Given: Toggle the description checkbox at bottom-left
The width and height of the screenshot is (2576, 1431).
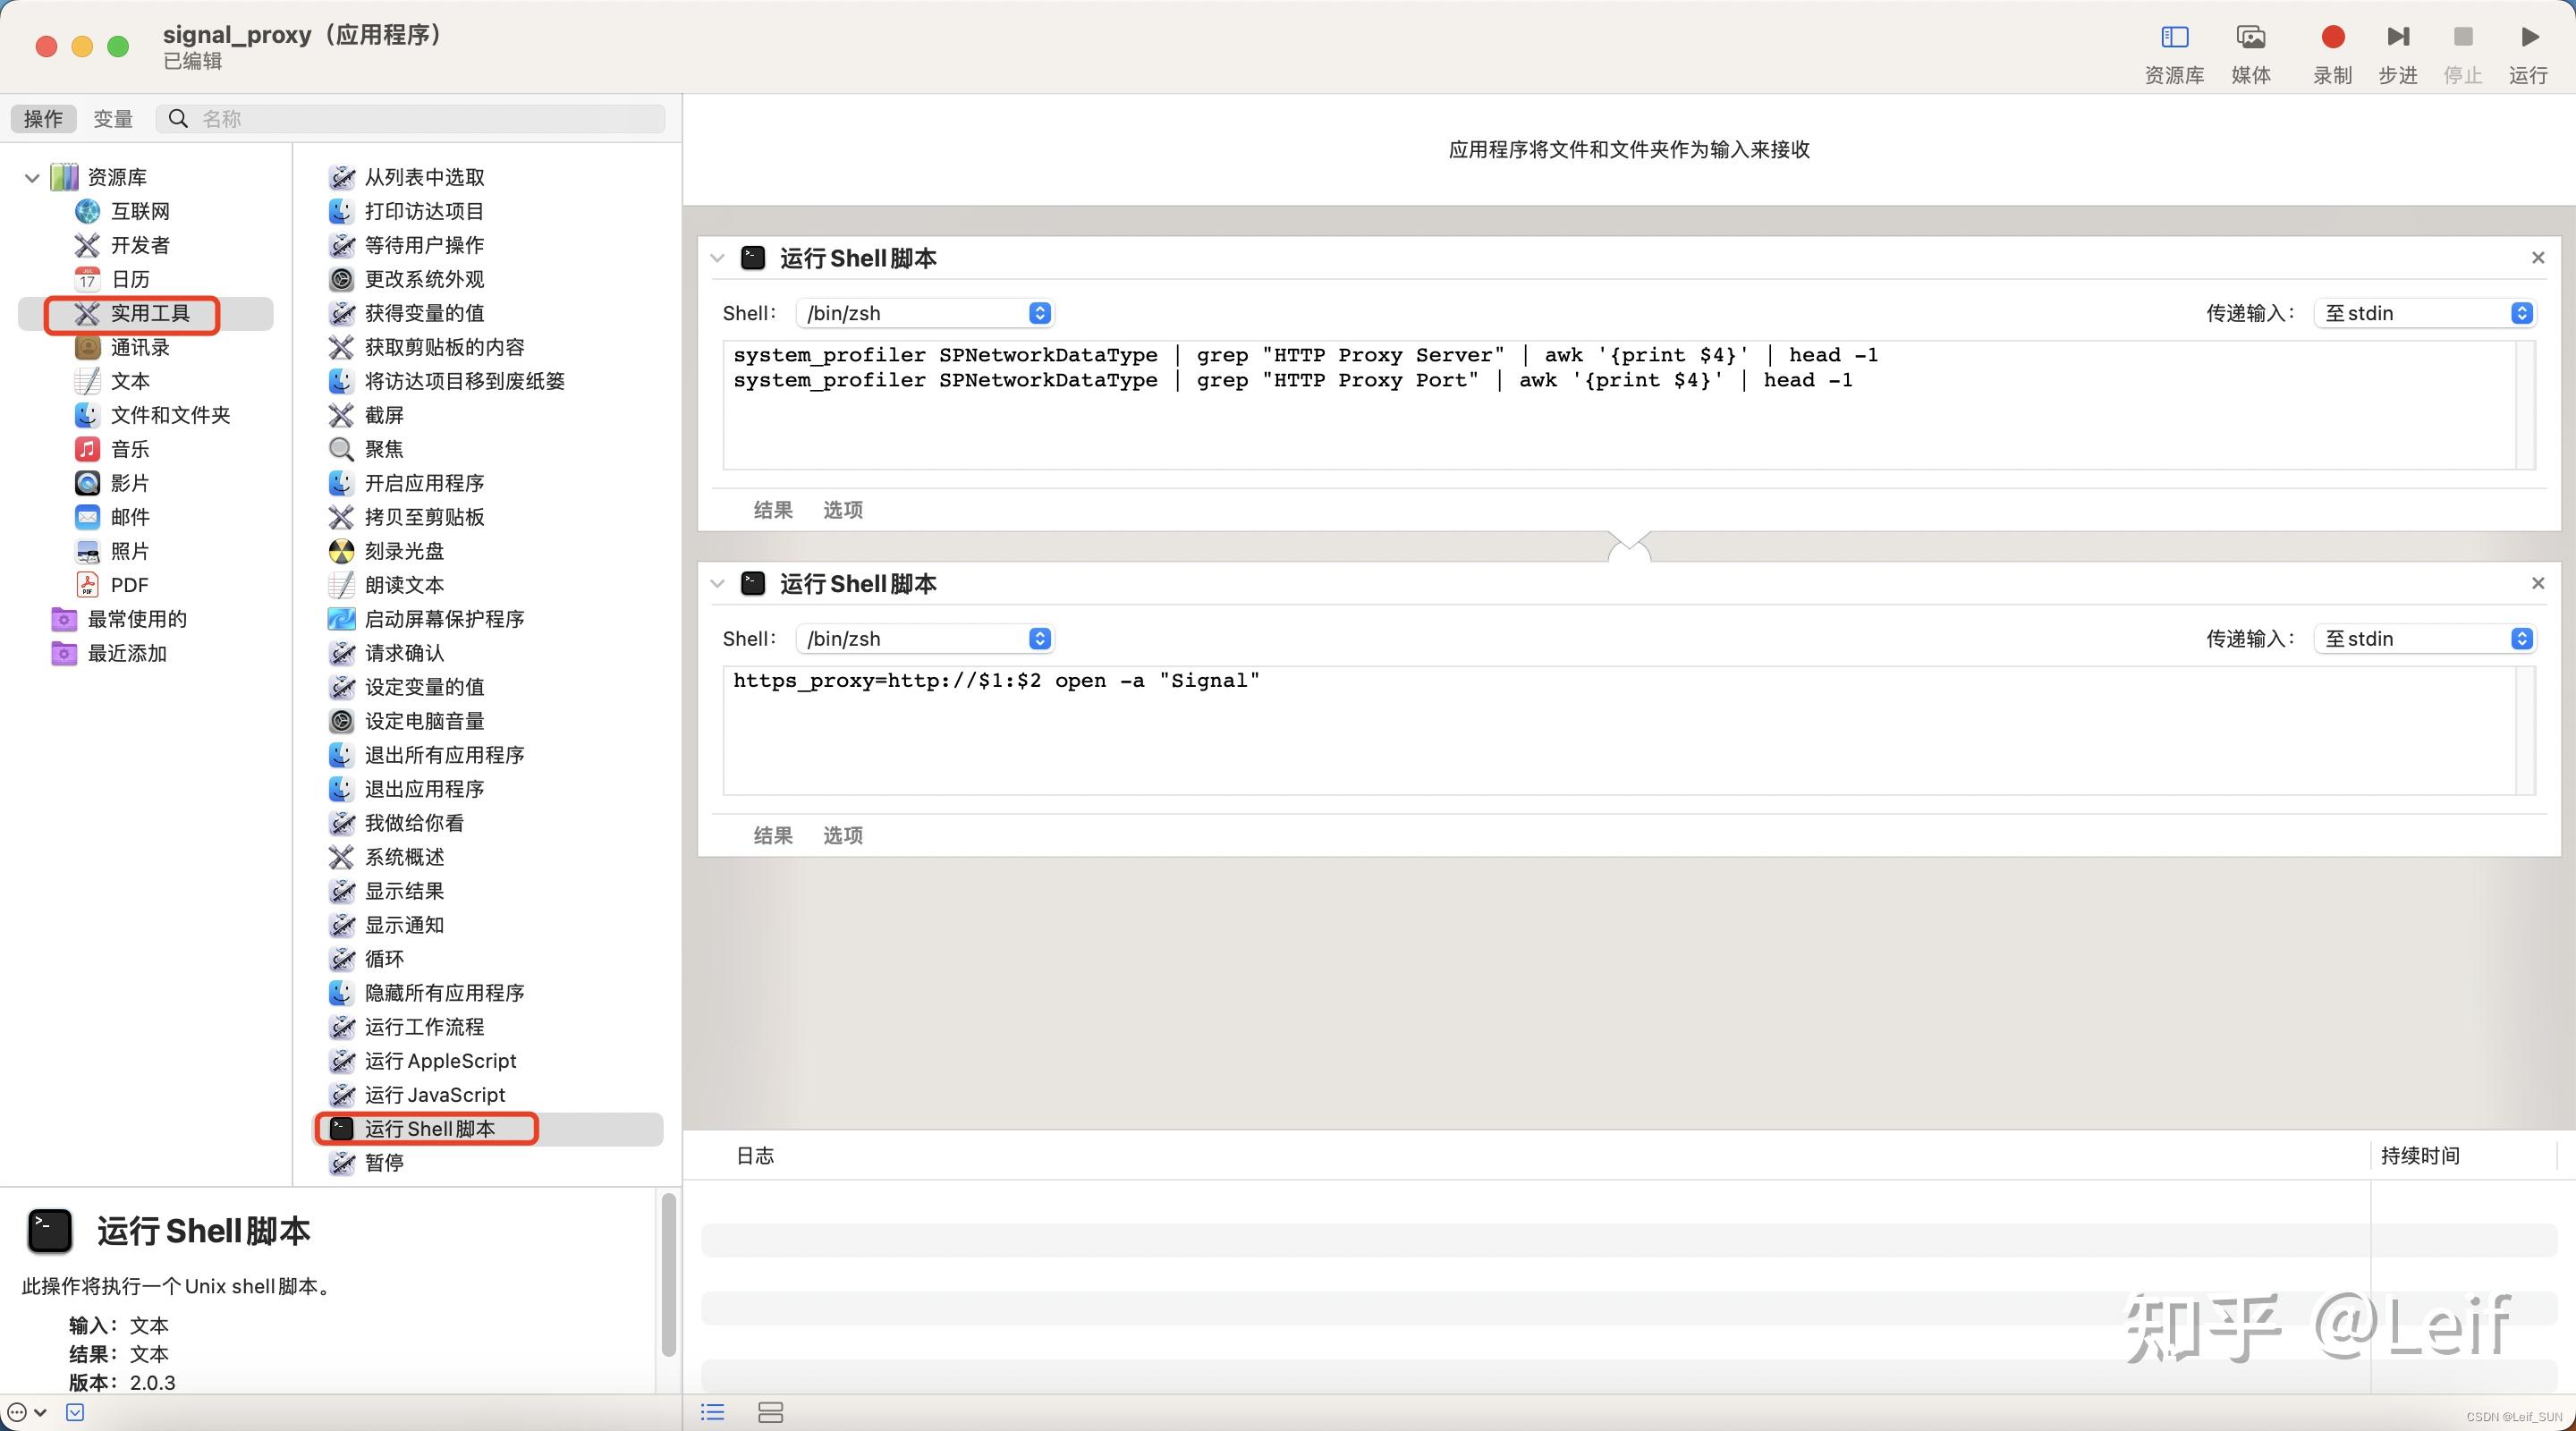Looking at the screenshot, I should click(75, 1412).
